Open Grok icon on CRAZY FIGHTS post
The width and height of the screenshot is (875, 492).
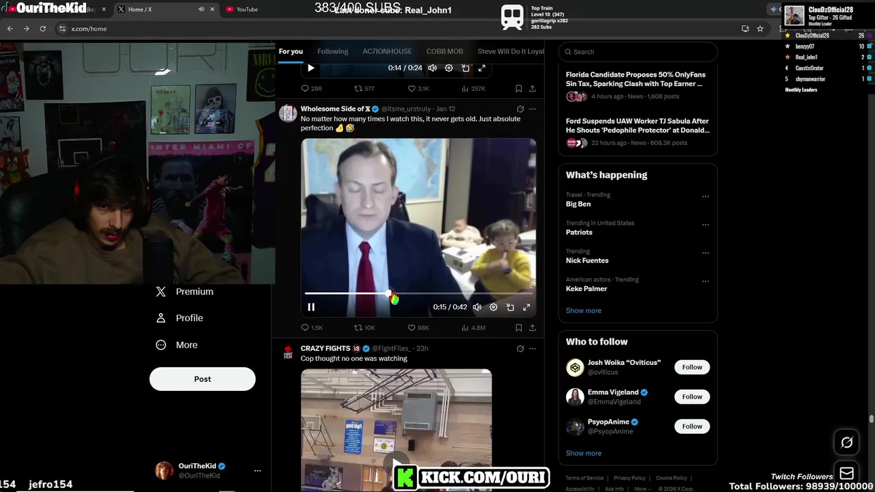pyautogui.click(x=520, y=348)
